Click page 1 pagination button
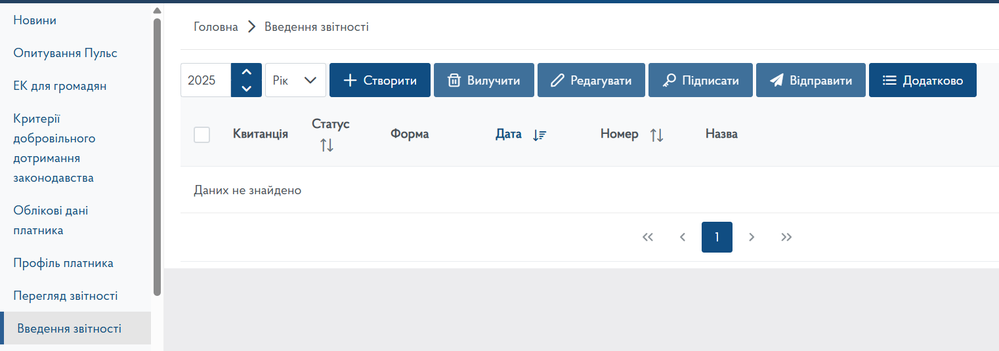The height and width of the screenshot is (351, 999). click(717, 237)
